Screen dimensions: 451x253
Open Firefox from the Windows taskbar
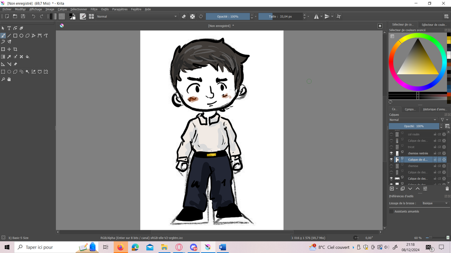pyautogui.click(x=120, y=247)
